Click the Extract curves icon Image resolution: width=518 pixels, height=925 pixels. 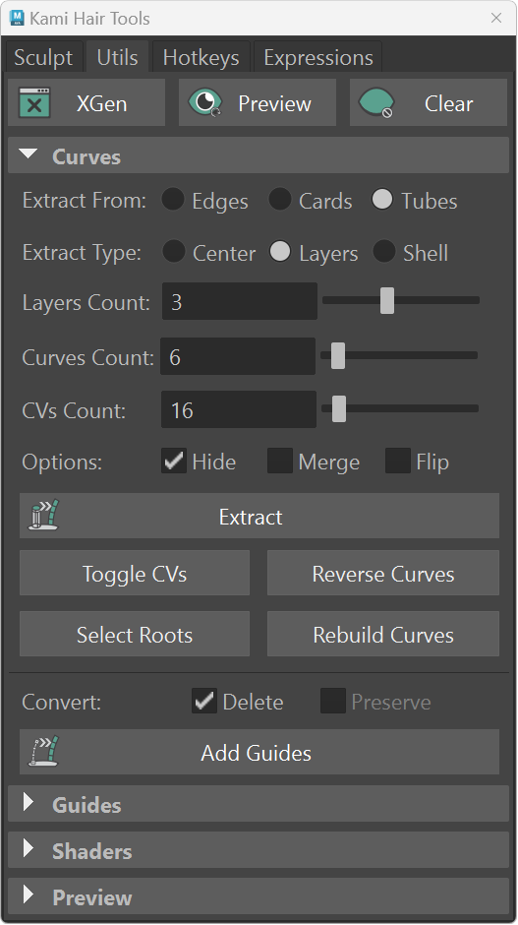tap(44, 515)
